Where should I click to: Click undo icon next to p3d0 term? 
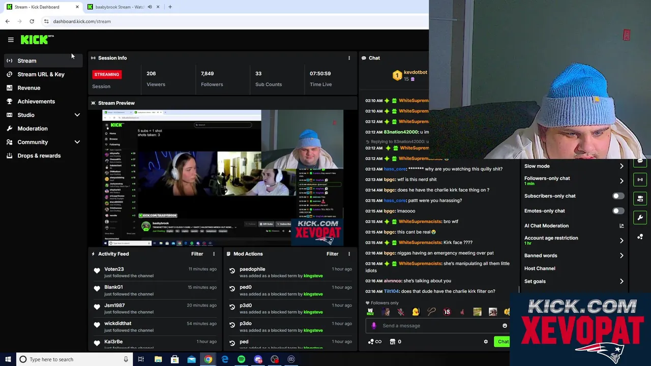[x=232, y=308]
